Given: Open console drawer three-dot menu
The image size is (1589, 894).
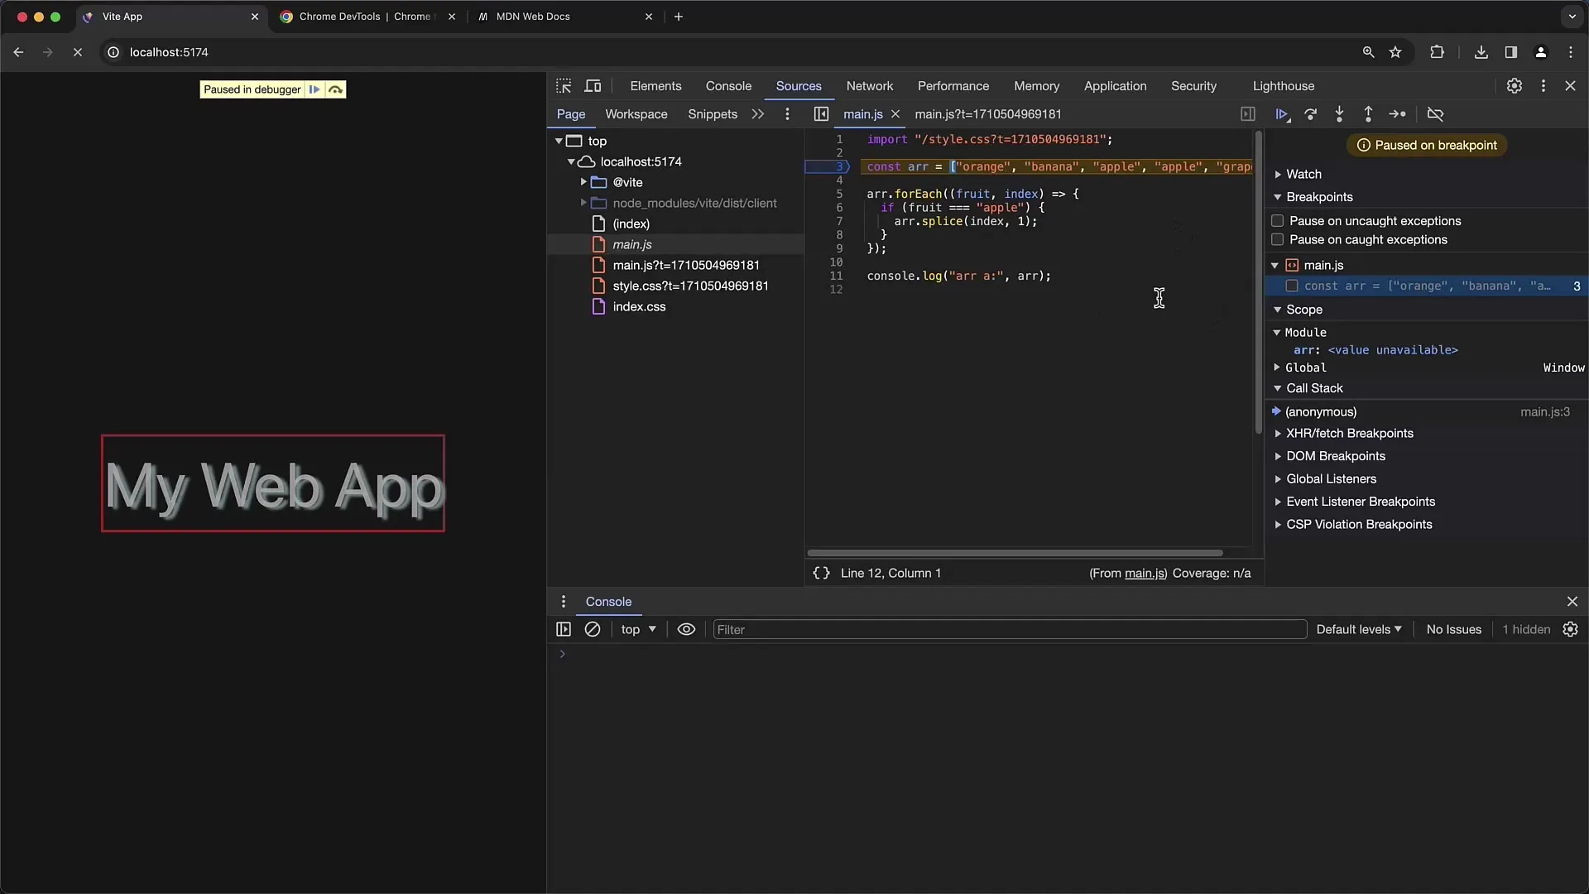Looking at the screenshot, I should (x=564, y=602).
